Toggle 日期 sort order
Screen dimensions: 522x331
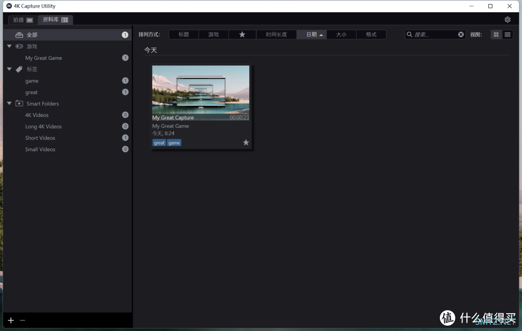(x=312, y=34)
